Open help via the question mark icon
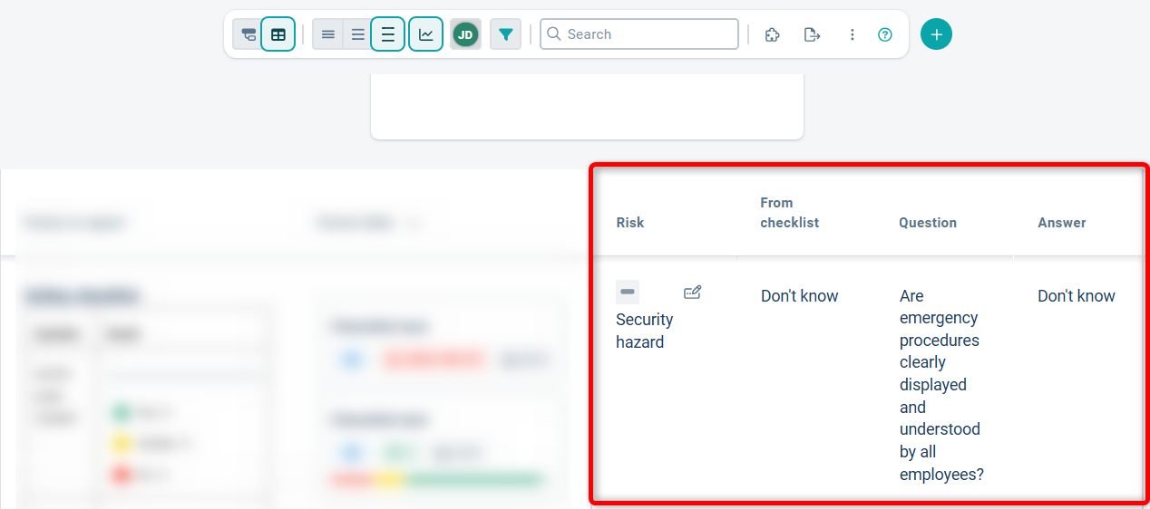 (885, 34)
